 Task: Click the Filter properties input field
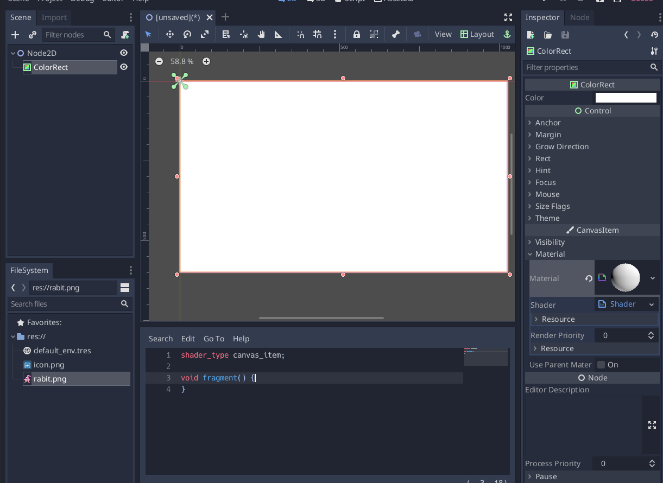(x=585, y=67)
